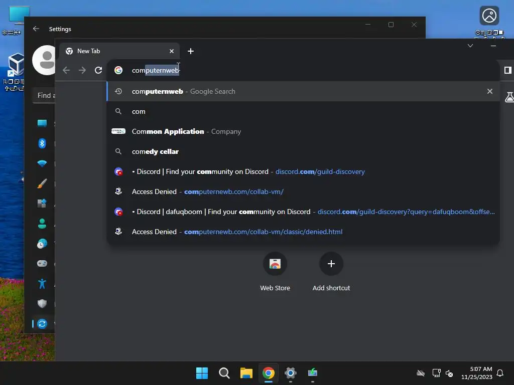The width and height of the screenshot is (514, 385).
Task: Open System category in Settings sidebar
Action: (x=42, y=123)
